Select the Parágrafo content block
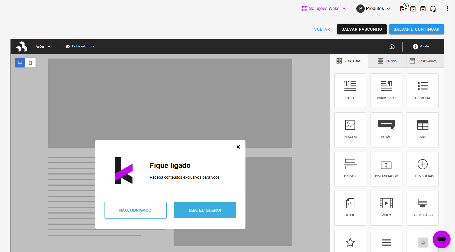This screenshot has width=455, height=252. pyautogui.click(x=386, y=90)
